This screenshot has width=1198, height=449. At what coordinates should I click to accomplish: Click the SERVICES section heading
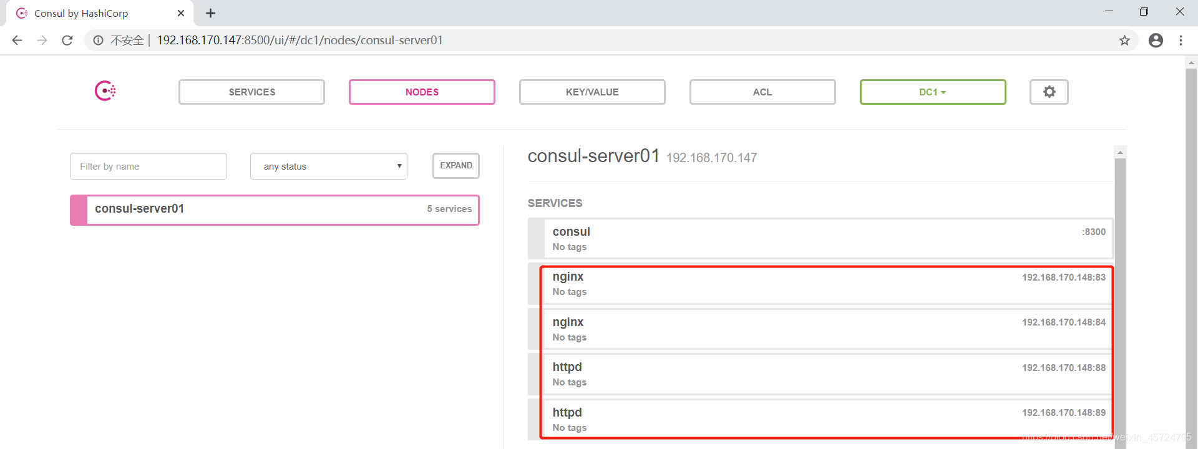[x=555, y=203]
